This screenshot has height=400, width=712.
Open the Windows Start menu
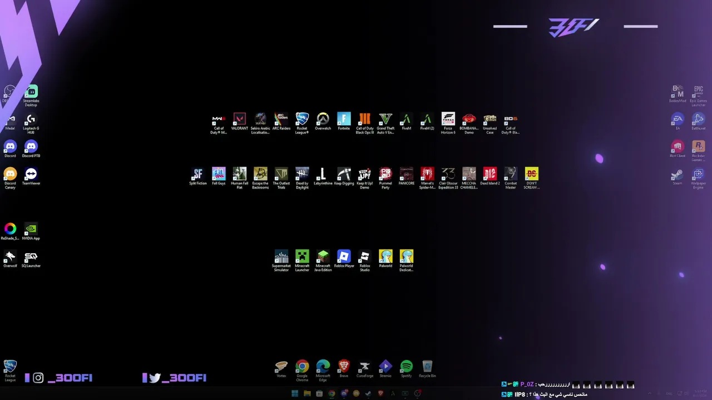(x=295, y=394)
